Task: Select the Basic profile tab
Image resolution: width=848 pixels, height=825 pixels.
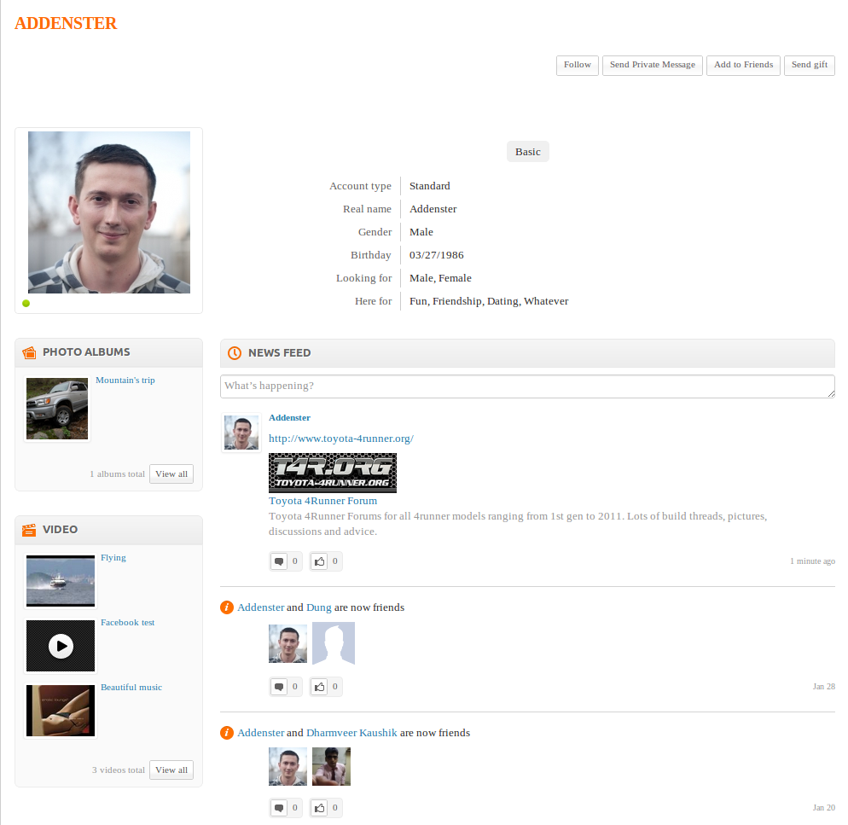Action: click(x=527, y=152)
